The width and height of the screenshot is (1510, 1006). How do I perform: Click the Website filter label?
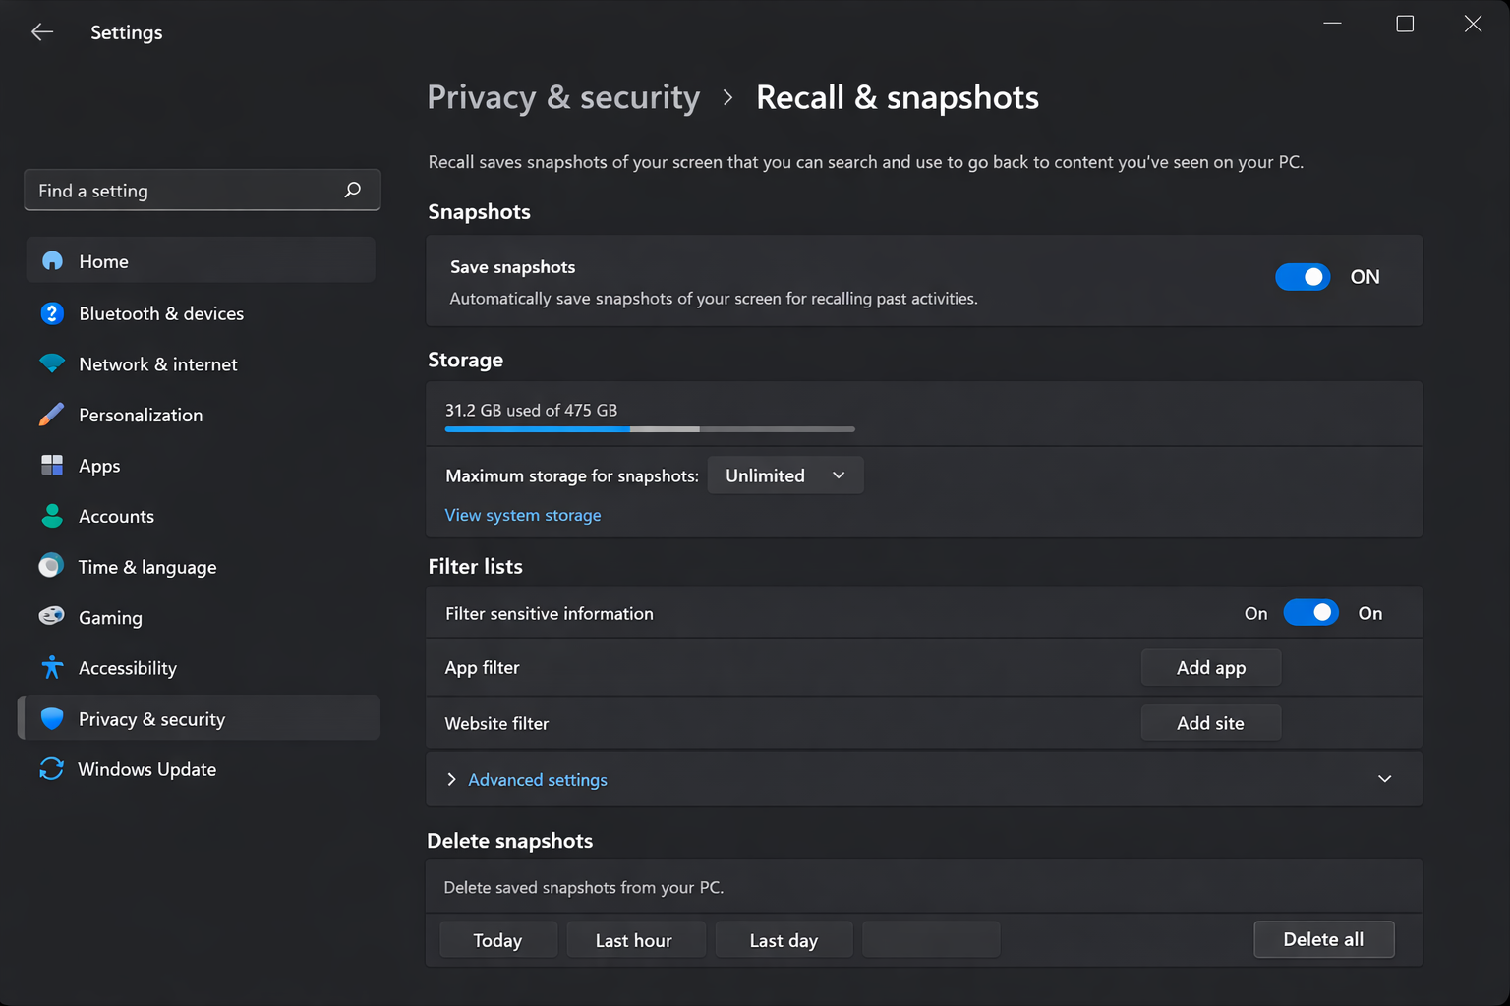coord(496,723)
